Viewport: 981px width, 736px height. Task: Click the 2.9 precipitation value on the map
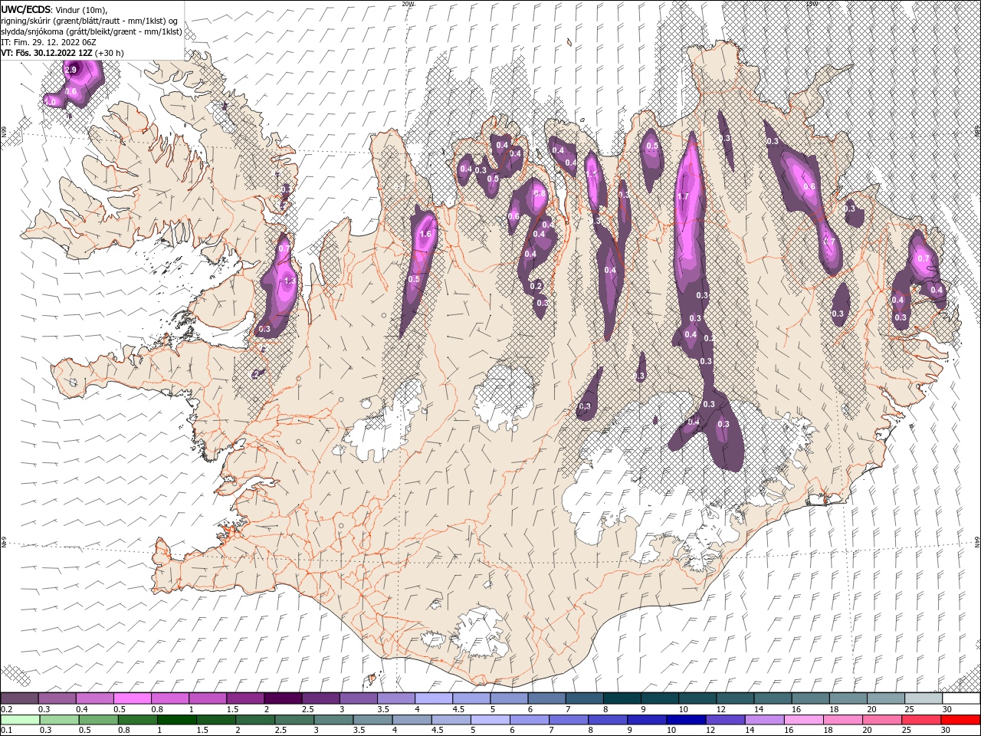click(71, 70)
